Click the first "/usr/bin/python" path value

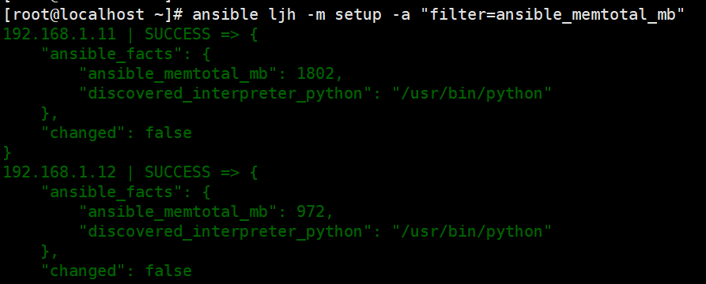pos(472,93)
